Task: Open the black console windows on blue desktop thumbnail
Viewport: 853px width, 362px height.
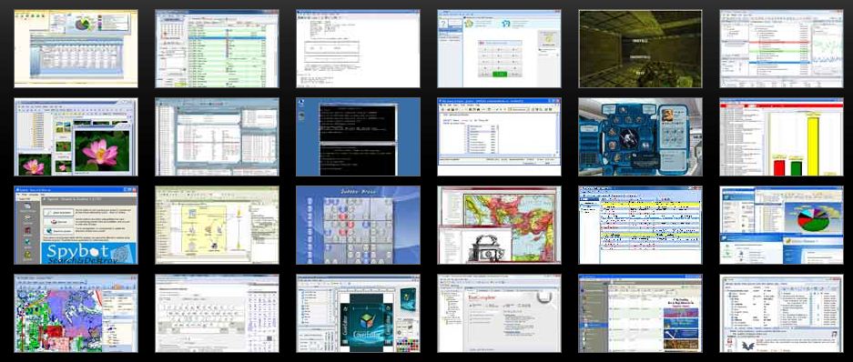Action: (358, 137)
